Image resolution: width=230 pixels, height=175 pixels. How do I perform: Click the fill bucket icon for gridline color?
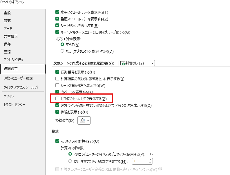[82, 120]
